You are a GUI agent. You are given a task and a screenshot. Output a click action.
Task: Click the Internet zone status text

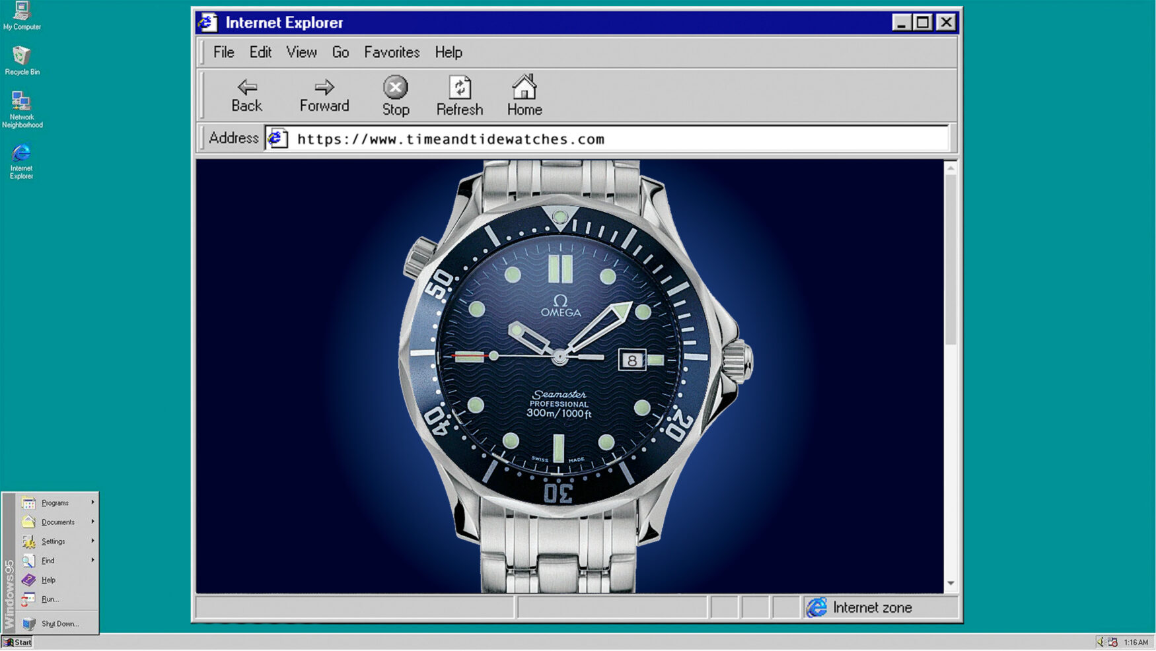click(872, 607)
